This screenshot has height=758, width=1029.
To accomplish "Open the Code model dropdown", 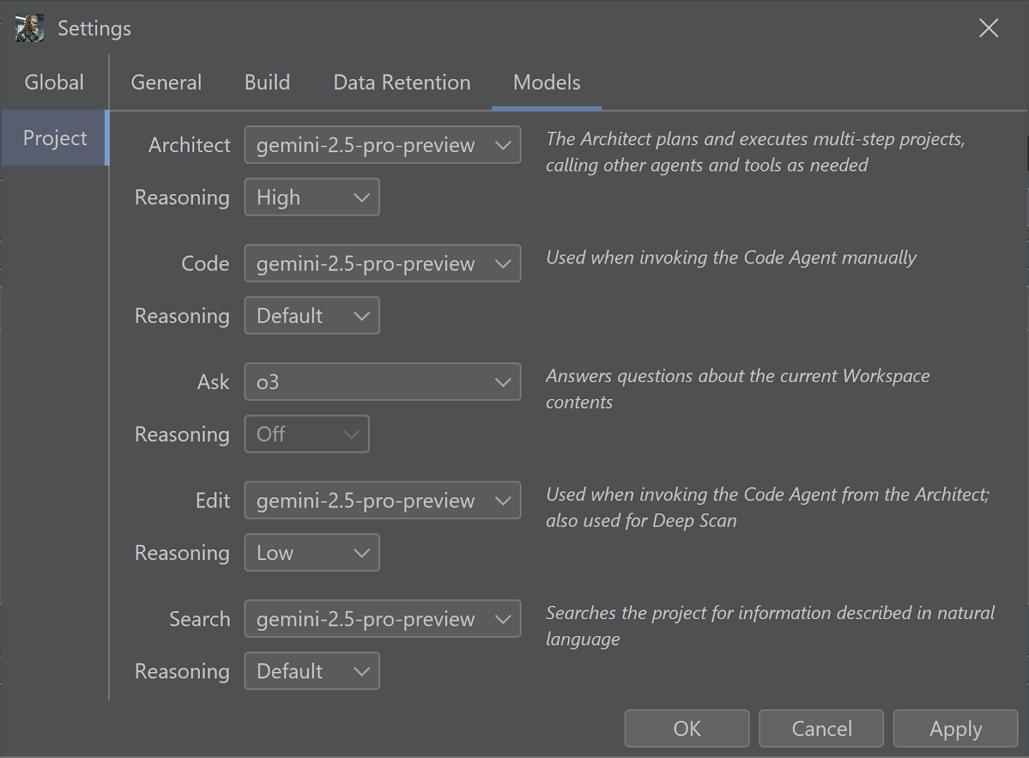I will coord(382,263).
